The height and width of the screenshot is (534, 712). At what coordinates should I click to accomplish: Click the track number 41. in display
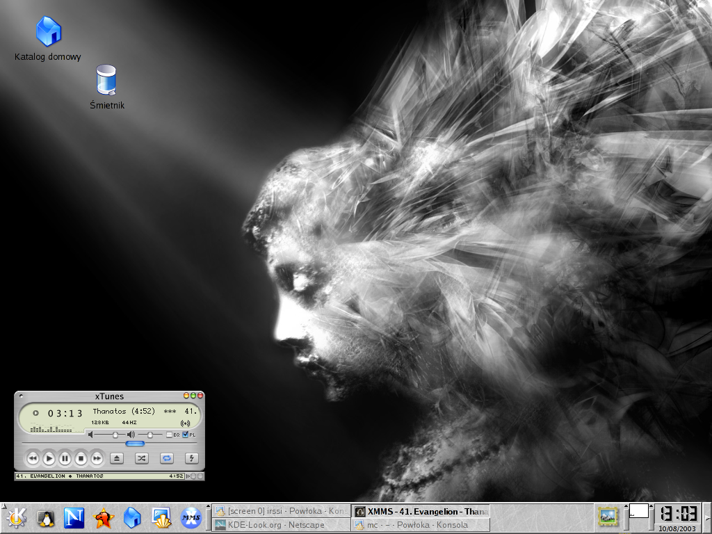(x=191, y=412)
